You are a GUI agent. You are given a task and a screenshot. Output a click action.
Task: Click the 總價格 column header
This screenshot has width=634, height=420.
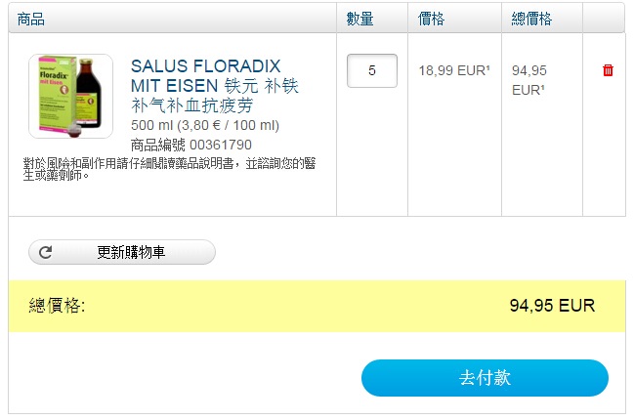tap(531, 19)
